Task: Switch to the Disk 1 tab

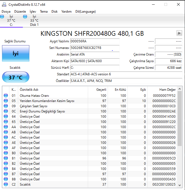Action: (x=34, y=21)
